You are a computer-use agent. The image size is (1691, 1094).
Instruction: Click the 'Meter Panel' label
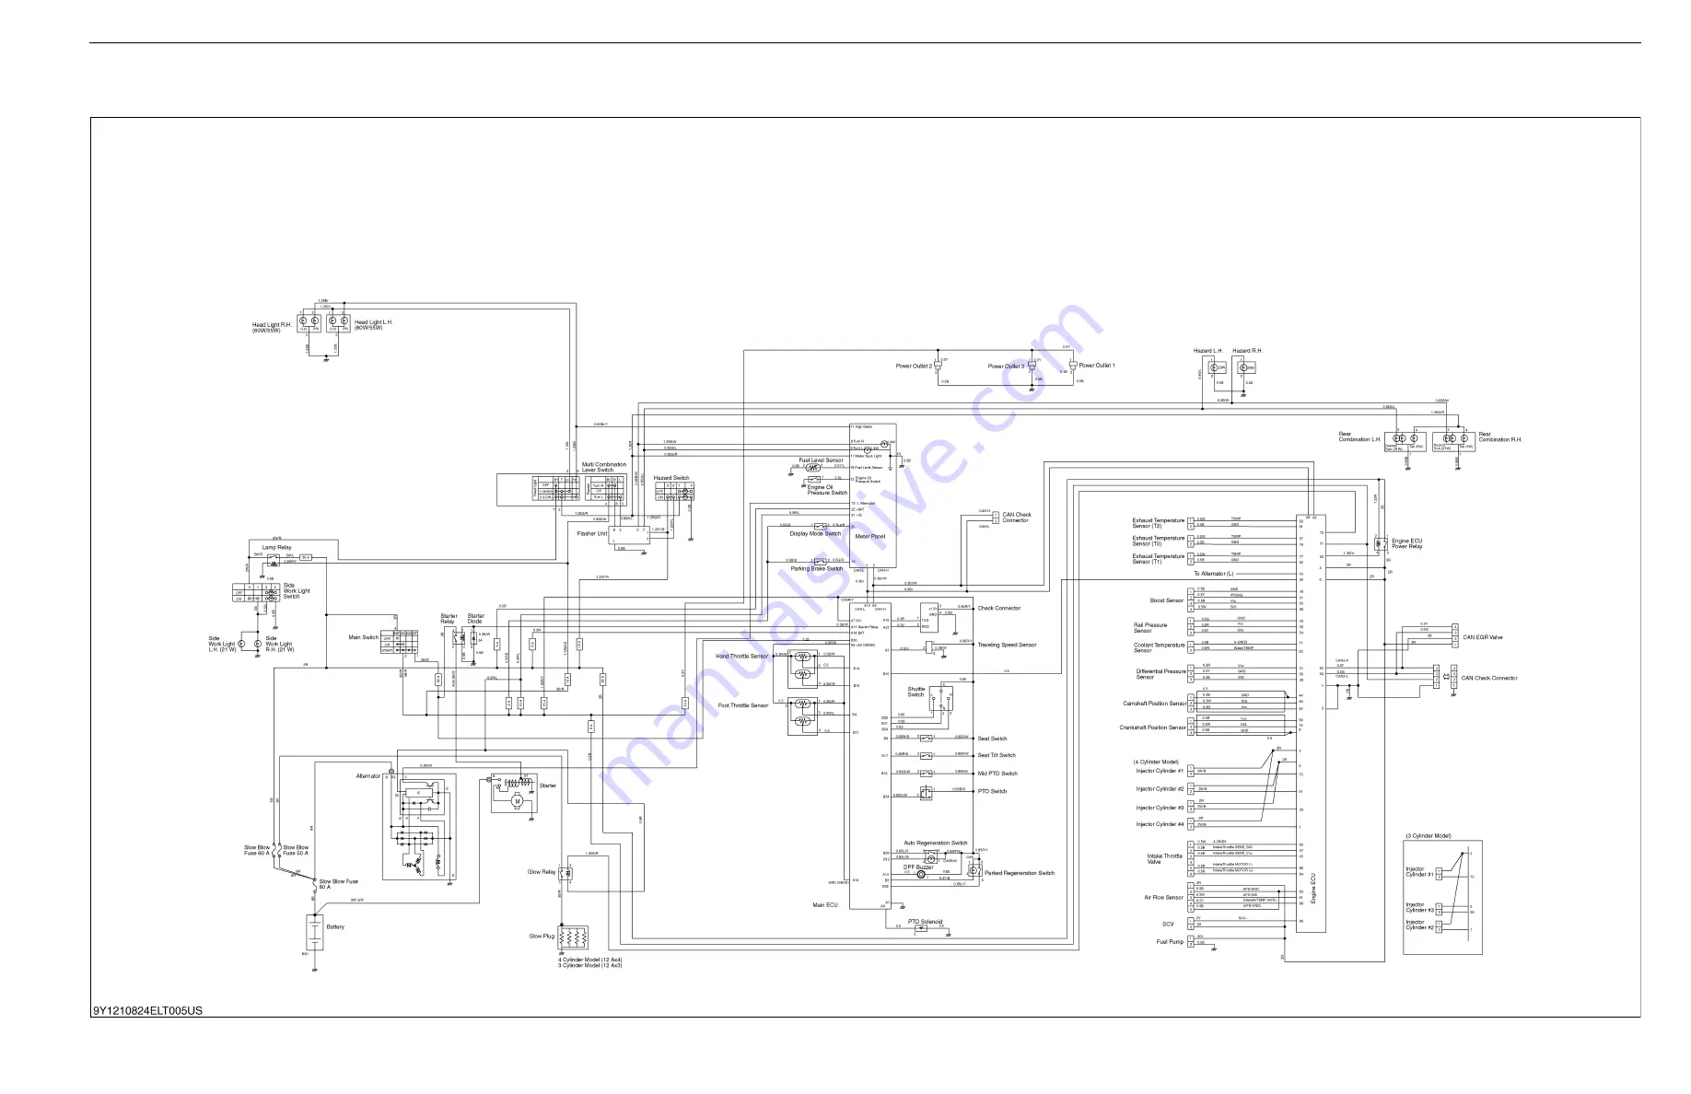pyautogui.click(x=870, y=536)
